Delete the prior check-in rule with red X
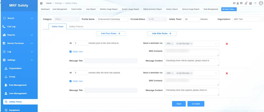 pos(227,44)
